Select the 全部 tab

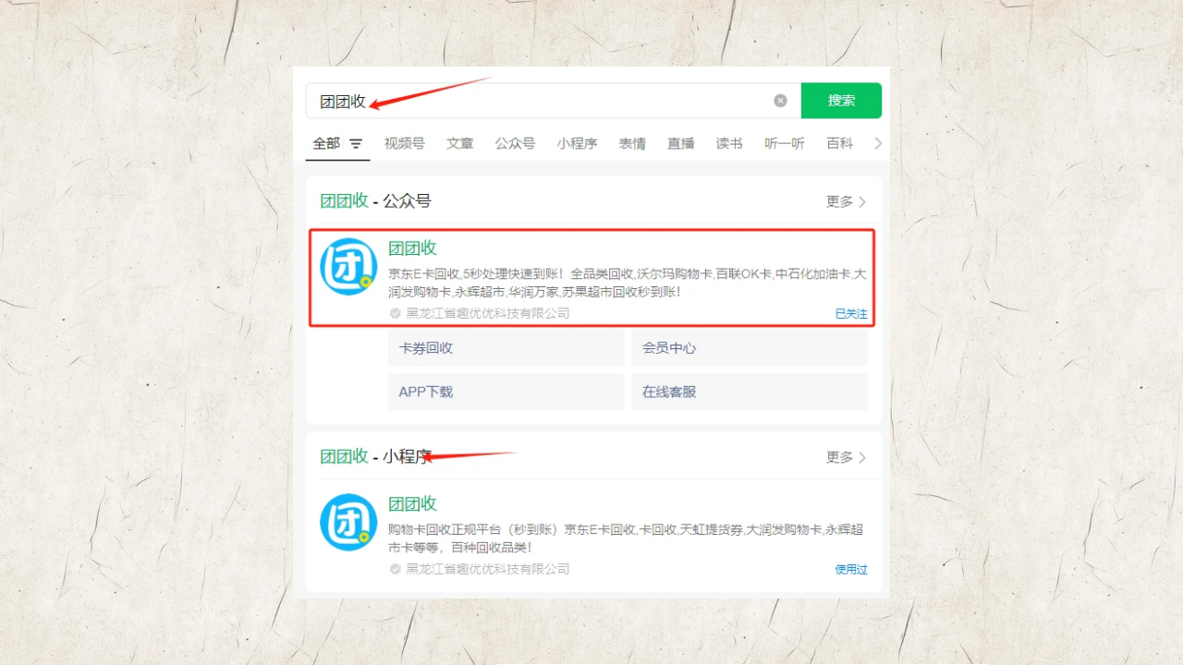coord(326,143)
